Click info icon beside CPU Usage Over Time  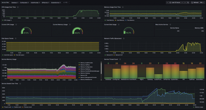tap(18, 7)
